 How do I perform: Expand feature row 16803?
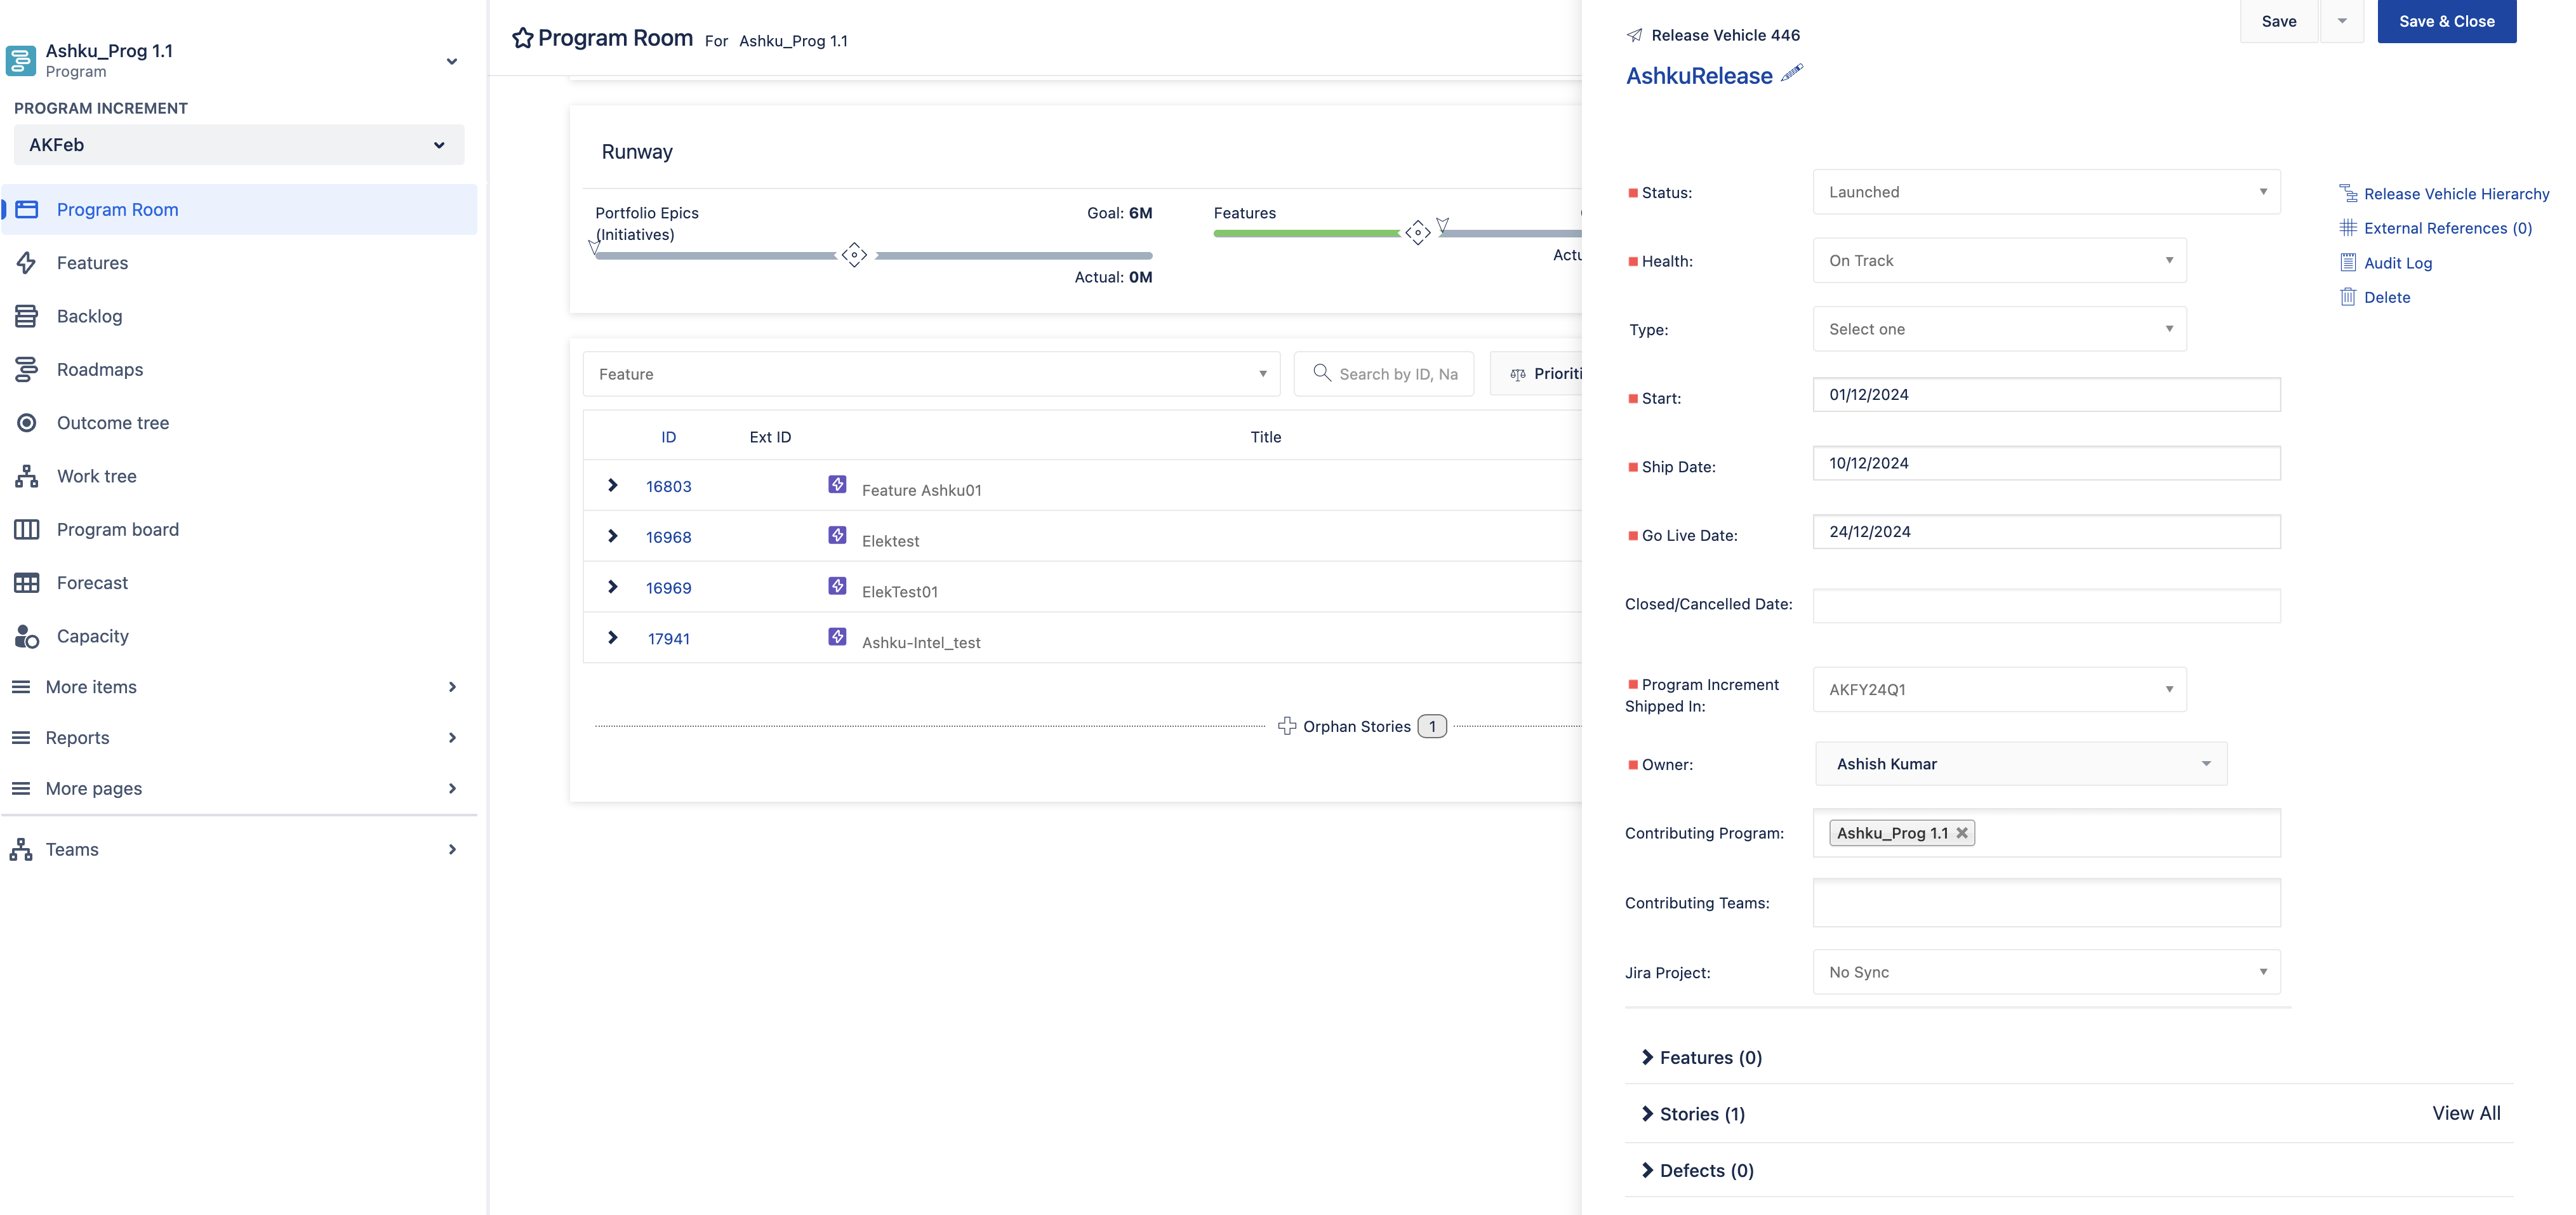click(612, 486)
